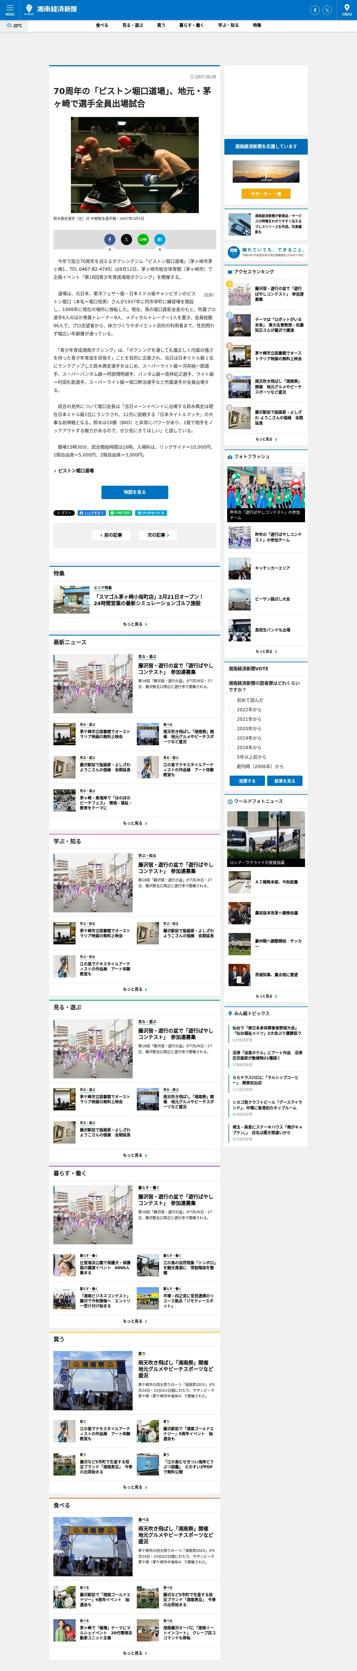
Task: Click the Facebook シェアする badge
Action: pyautogui.click(x=91, y=513)
